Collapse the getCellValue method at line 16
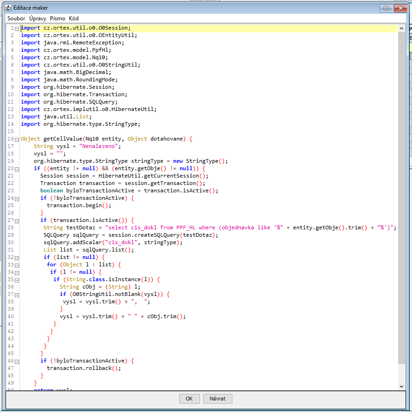The width and height of the screenshot is (412, 412). (x=17, y=139)
